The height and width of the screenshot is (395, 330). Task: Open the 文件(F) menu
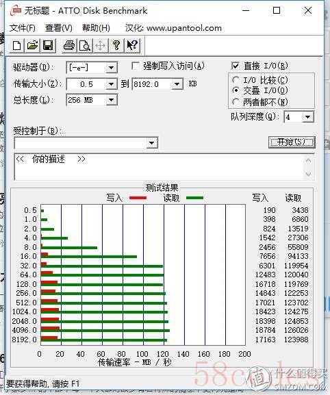tap(23, 27)
